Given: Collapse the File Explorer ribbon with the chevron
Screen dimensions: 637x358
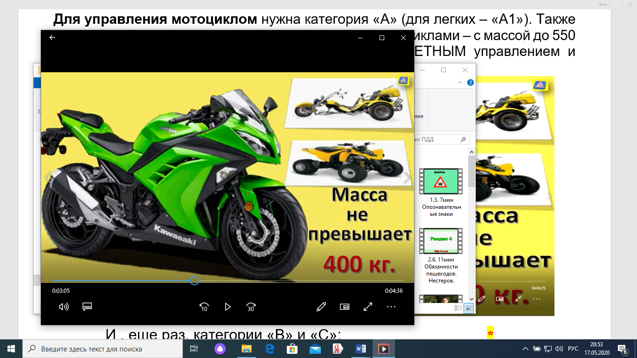Looking at the screenshot, I should pyautogui.click(x=460, y=83).
